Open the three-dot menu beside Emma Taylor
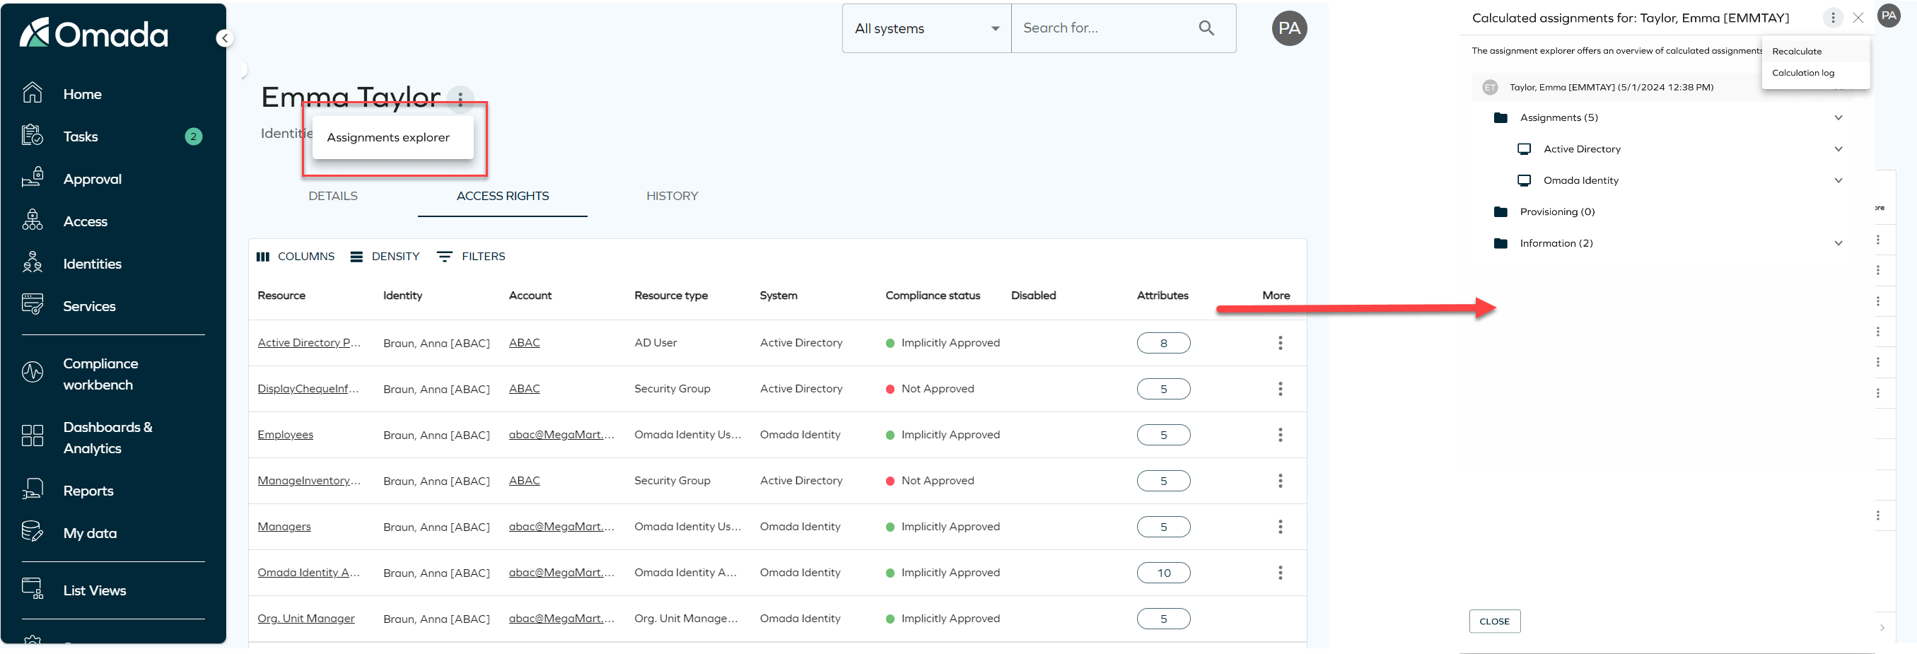This screenshot has width=1917, height=654. (460, 98)
